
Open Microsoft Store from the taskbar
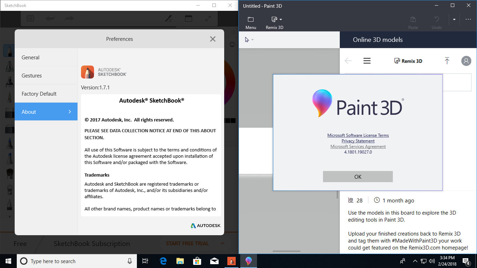pyautogui.click(x=197, y=261)
